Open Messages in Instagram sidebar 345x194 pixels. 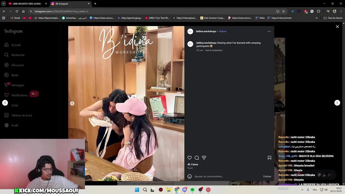tap(14, 85)
